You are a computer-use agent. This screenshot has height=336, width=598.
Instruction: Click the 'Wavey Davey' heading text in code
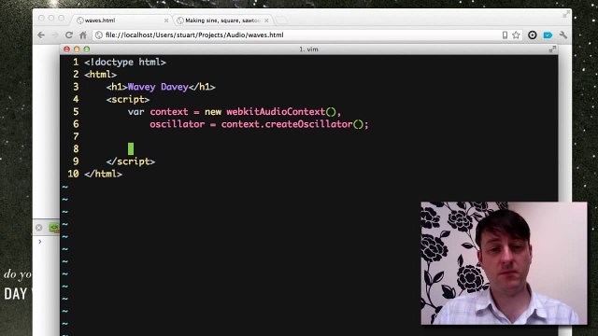(158, 87)
